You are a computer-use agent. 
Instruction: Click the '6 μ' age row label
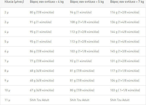(x=6, y=51)
